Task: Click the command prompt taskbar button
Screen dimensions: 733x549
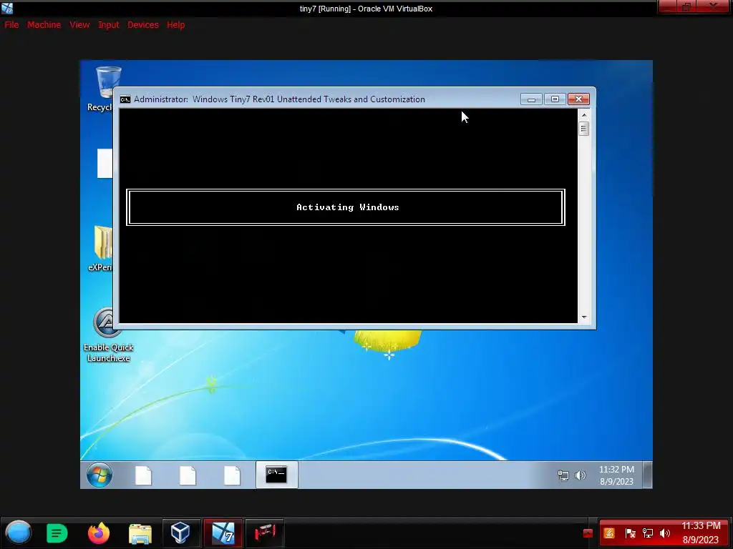Action: (276, 475)
